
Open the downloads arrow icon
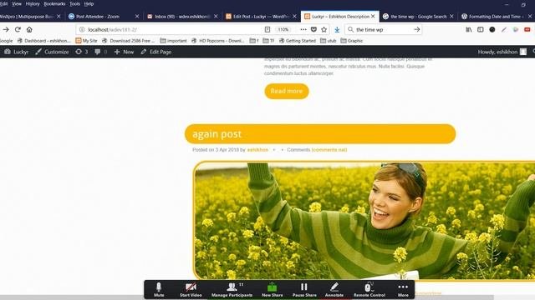(337, 30)
